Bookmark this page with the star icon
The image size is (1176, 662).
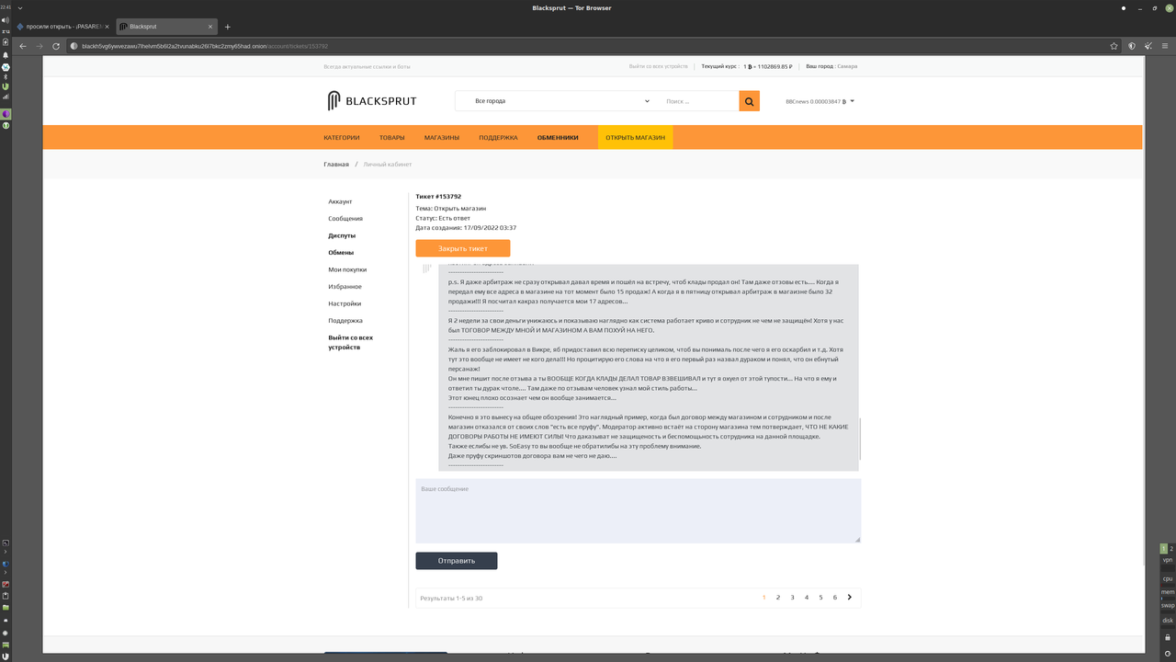1114,46
